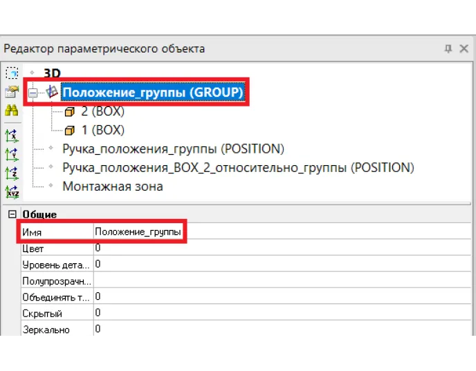This screenshot has height=371, width=476.
Task: Click the Полупрозрачн... property label
Action: click(57, 281)
